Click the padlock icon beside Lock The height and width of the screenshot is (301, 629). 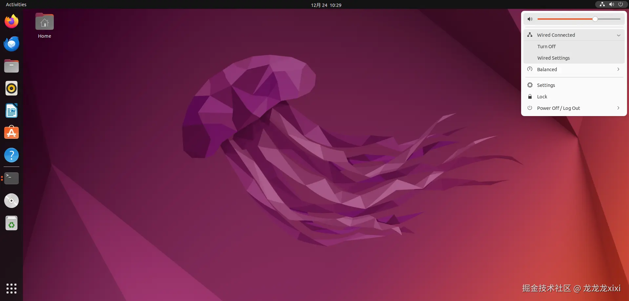530,96
